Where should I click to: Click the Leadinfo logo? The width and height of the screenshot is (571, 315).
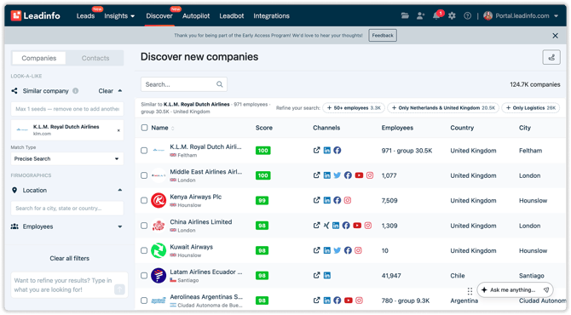tap(35, 15)
